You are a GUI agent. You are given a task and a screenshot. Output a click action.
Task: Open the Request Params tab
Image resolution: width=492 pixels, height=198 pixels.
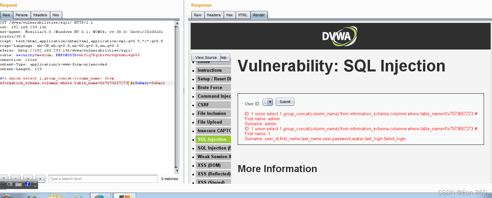[x=22, y=15]
